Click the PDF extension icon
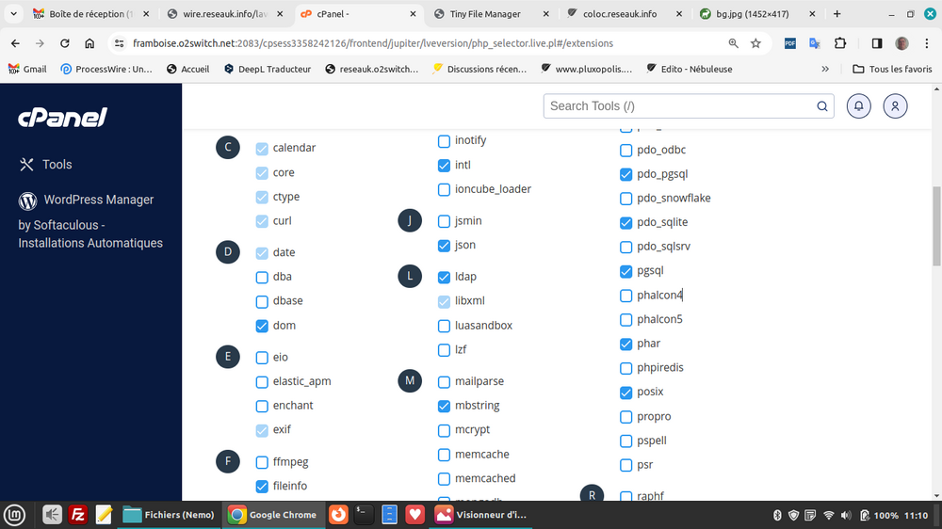Screen dimensions: 942x529 [789, 43]
